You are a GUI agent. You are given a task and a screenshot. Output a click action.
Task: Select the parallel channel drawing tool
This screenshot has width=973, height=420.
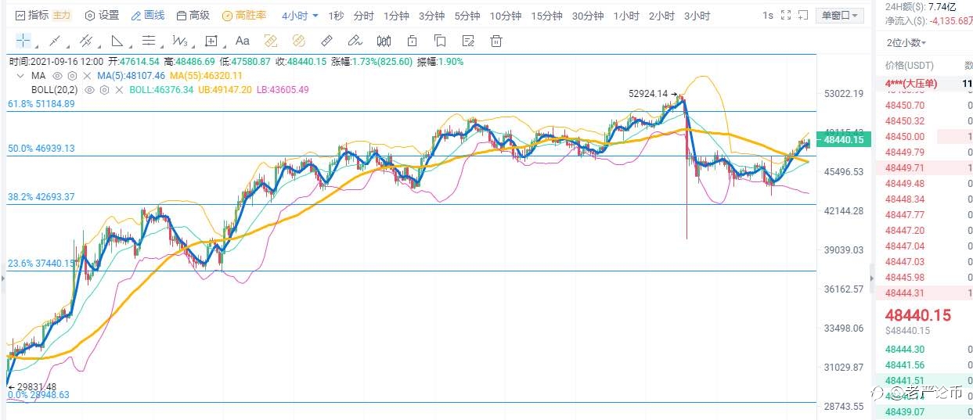[86, 41]
